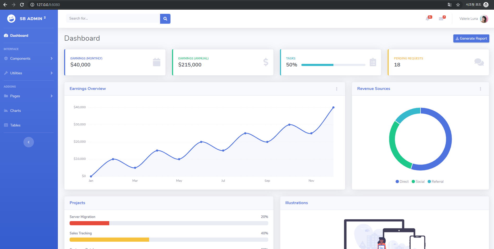This screenshot has height=249, width=494.
Task: Click the Dashboard tachometer icon in sidebar
Action: pos(6,35)
